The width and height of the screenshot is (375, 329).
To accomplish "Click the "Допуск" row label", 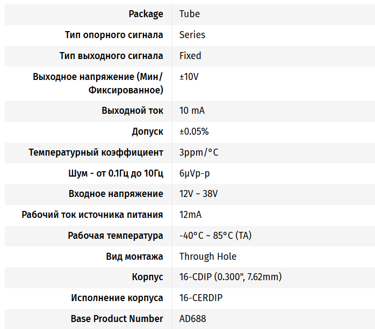I will 147,131.
